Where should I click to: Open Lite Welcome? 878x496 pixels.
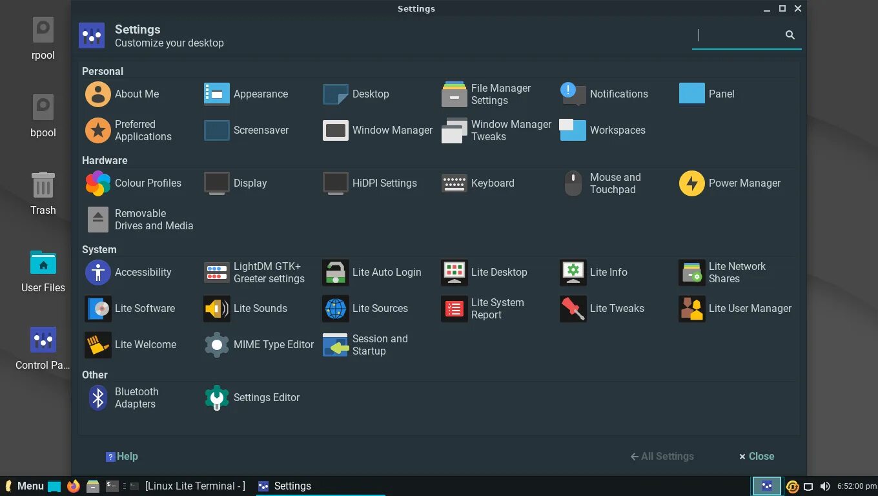pos(130,345)
